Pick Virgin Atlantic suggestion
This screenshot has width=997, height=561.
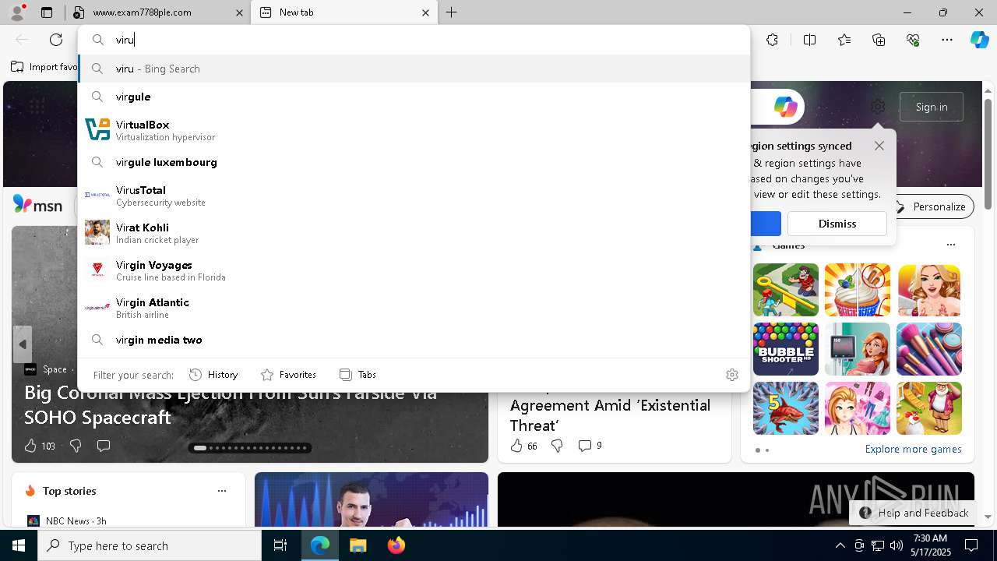tap(414, 308)
